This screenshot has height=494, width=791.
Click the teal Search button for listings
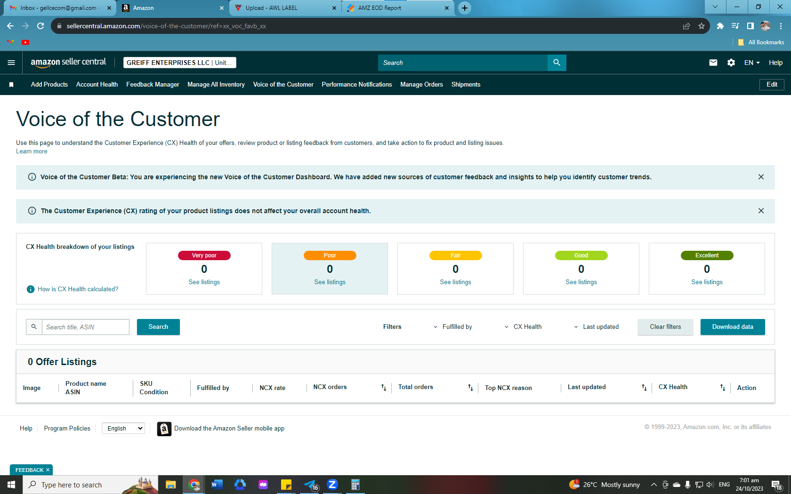(158, 327)
